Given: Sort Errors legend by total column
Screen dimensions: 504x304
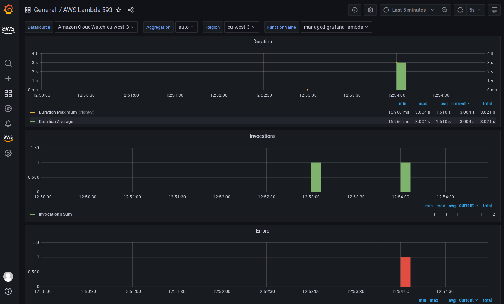Looking at the screenshot, I should coord(488,300).
